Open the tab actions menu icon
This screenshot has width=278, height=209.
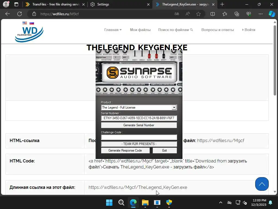16,4
